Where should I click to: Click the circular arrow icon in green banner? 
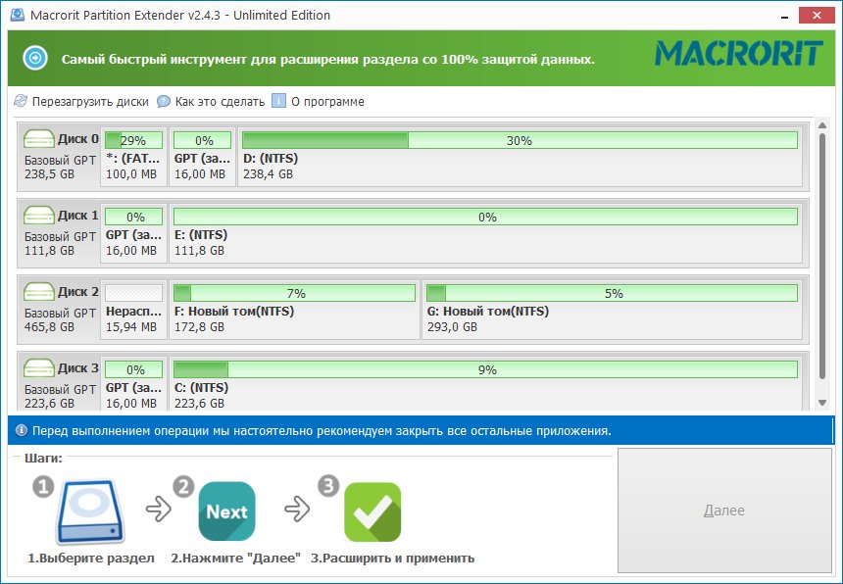tap(35, 58)
